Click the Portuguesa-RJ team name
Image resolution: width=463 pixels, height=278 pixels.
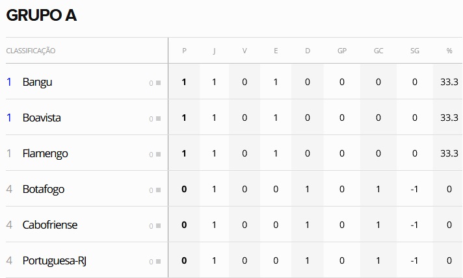click(x=55, y=260)
